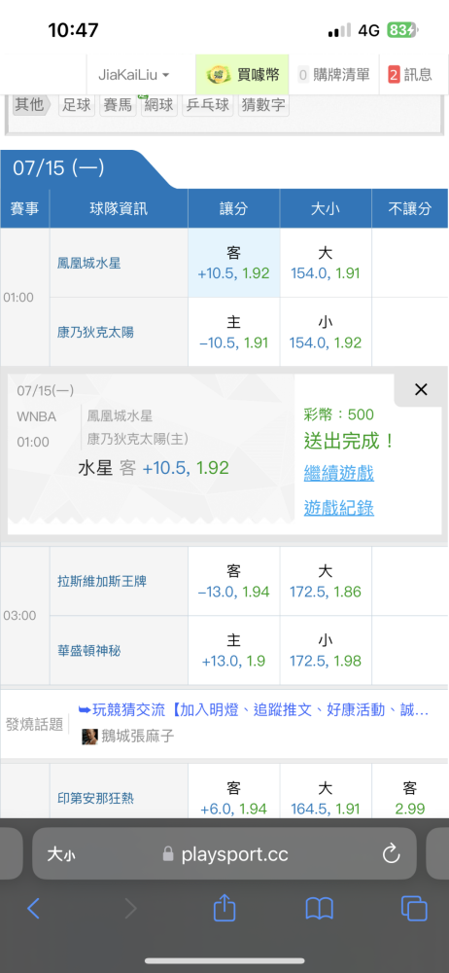Tap 大小 text size control in address bar
This screenshot has height=973, width=449.
coord(61,854)
